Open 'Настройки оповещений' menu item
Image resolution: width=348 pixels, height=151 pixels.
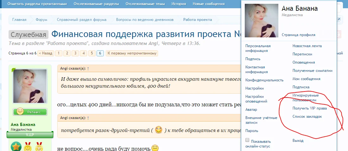[x=256, y=99]
